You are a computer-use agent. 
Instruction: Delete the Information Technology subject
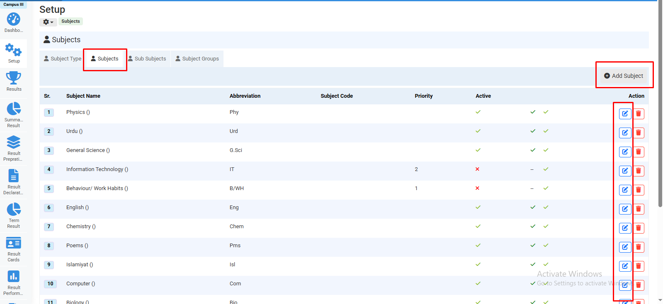(639, 171)
